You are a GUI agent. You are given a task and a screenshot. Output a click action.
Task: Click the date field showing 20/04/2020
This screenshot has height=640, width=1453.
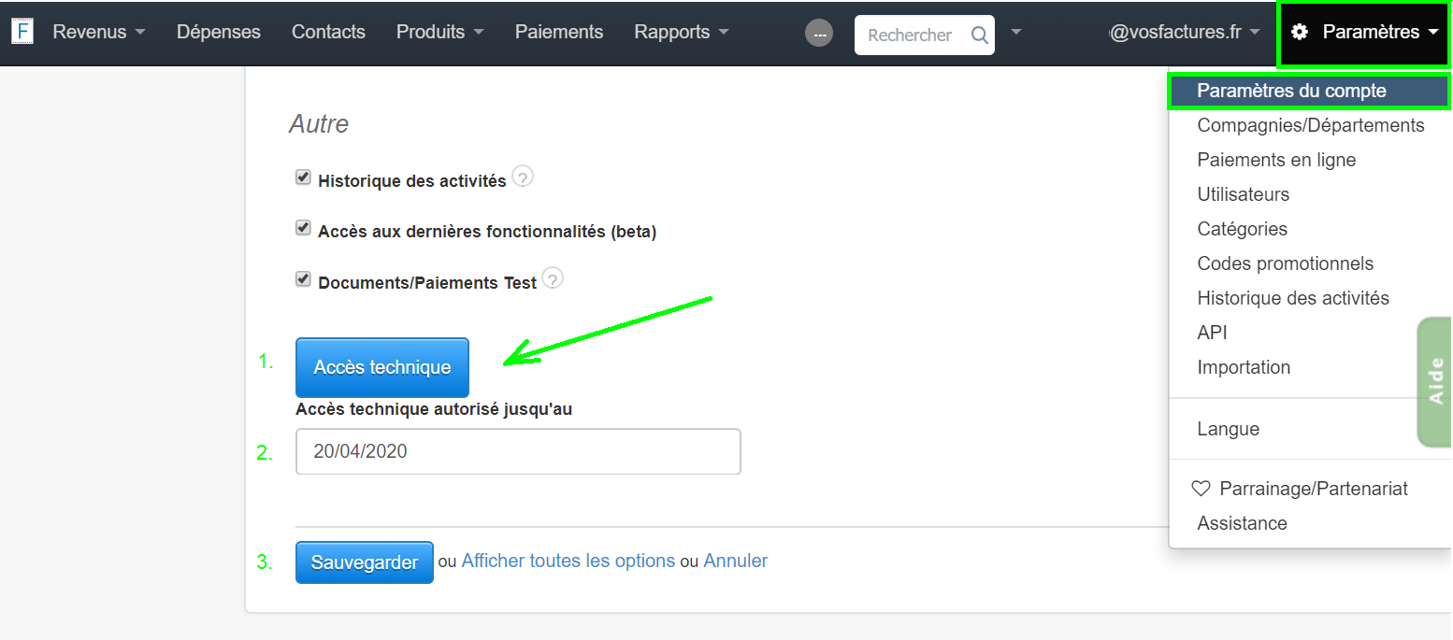pos(518,450)
